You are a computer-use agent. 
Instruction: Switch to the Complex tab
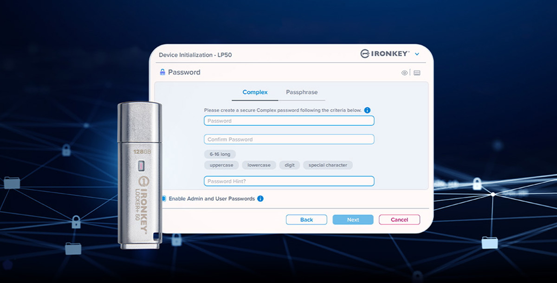pos(255,92)
